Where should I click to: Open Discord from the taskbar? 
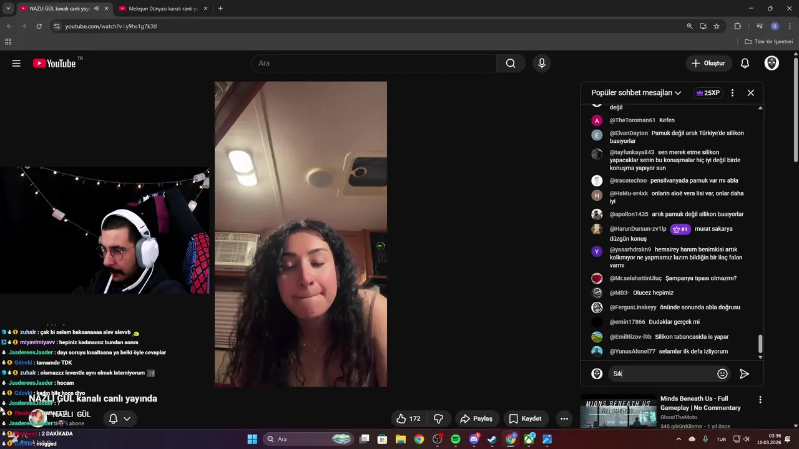tap(474, 439)
